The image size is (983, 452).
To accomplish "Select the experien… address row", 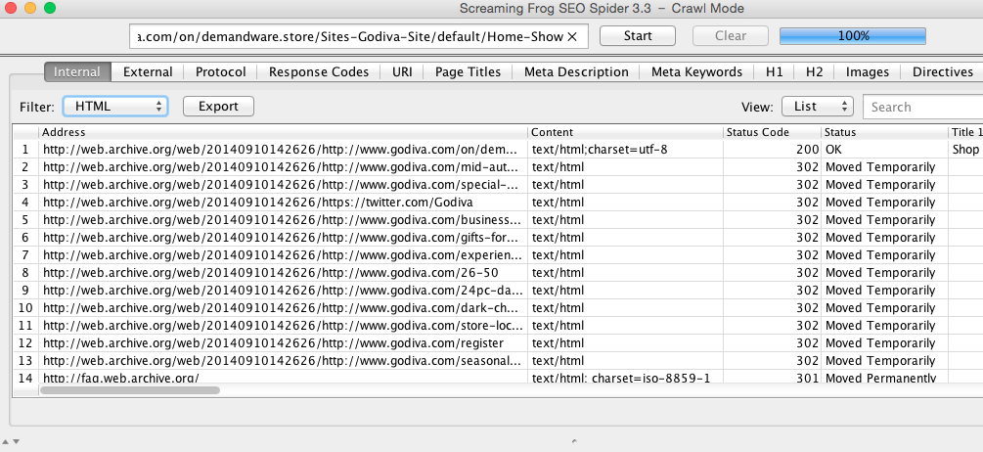I will pos(284,255).
